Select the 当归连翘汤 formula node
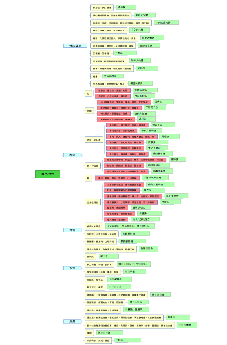Screen dimensions: 227x345 coord(113,76)
